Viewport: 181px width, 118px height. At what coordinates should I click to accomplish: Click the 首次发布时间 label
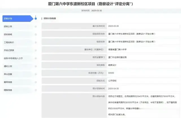(x=99, y=26)
